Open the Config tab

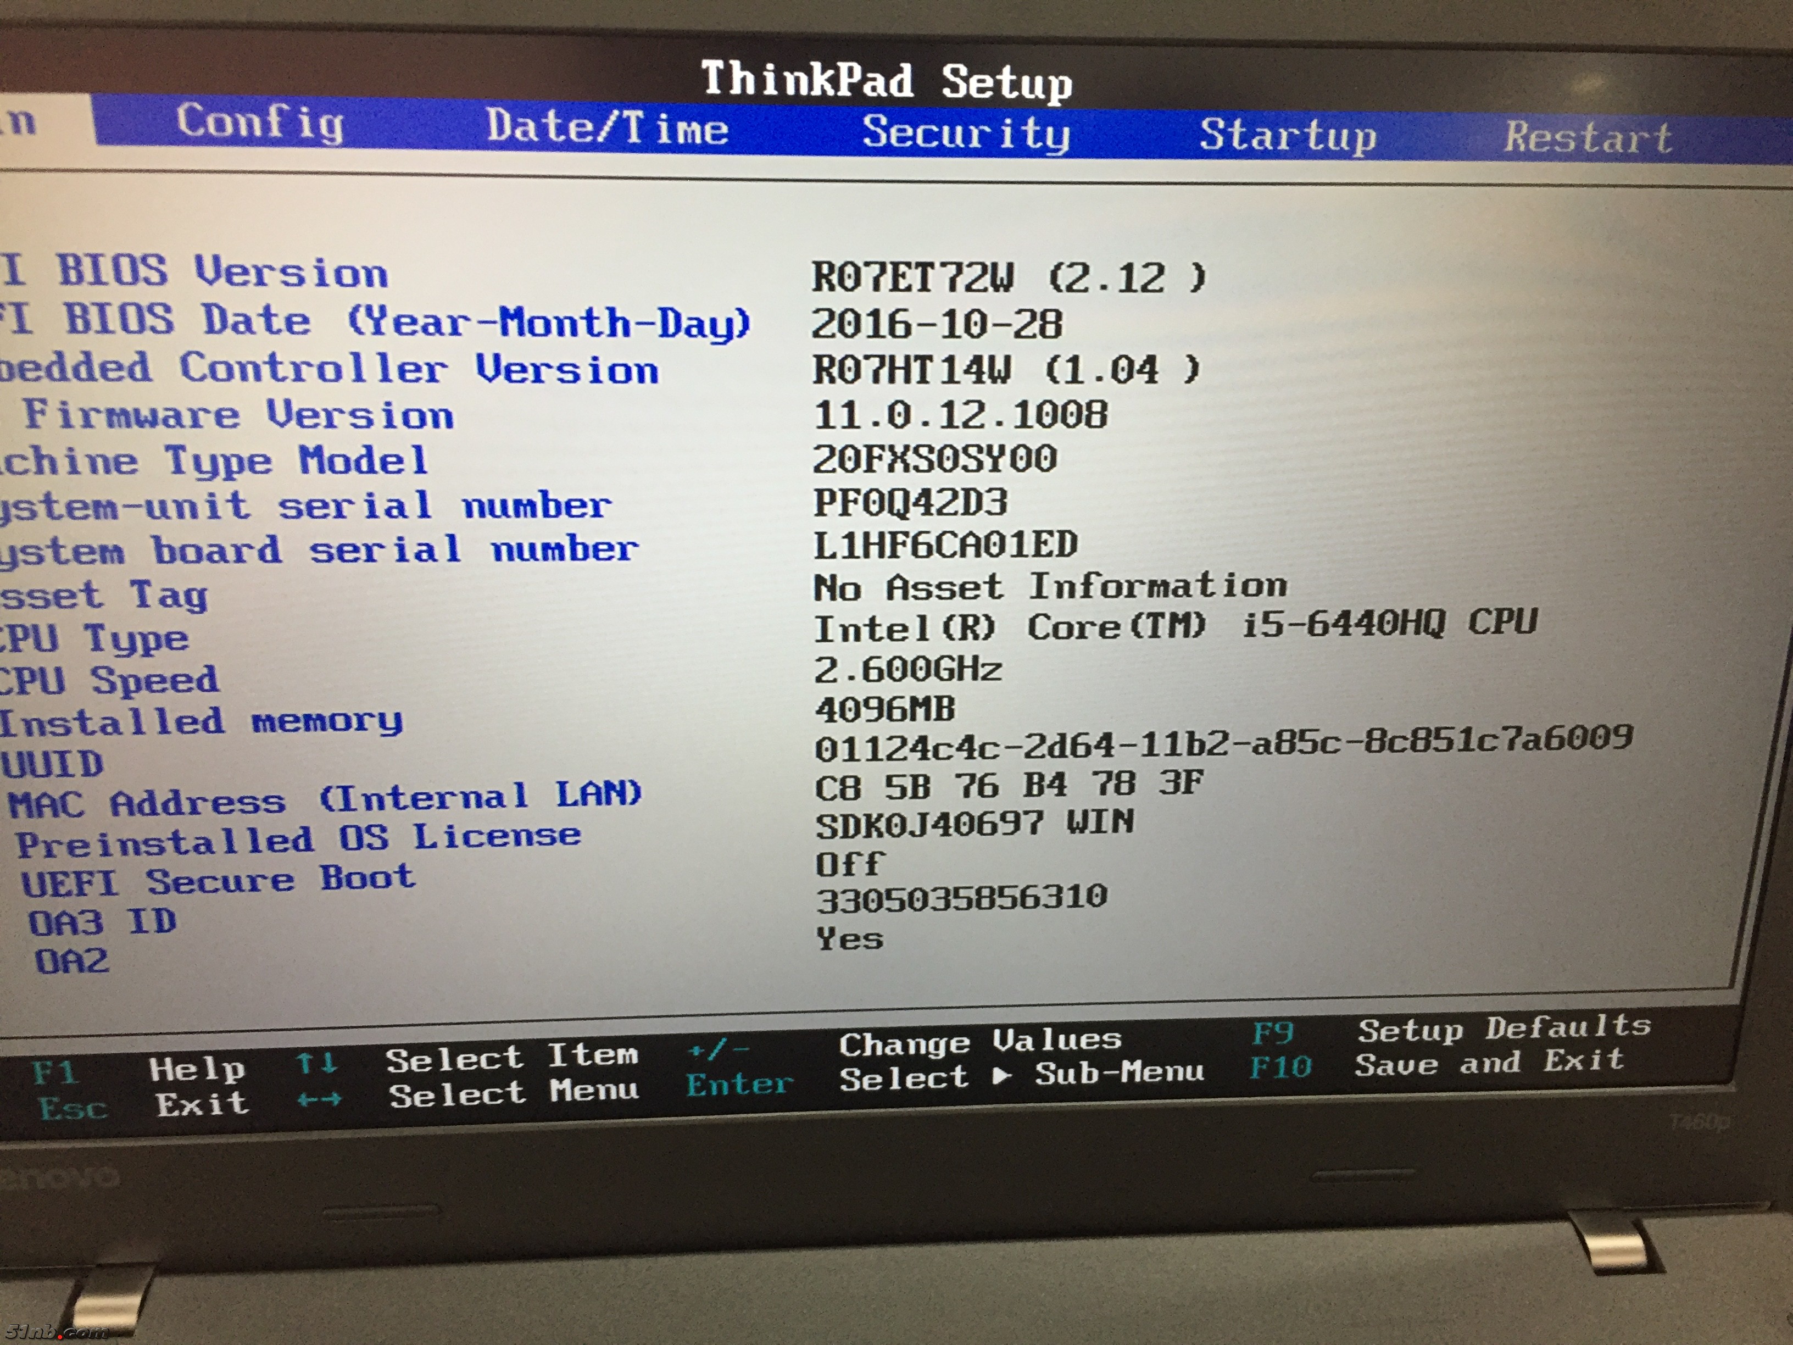coord(260,123)
